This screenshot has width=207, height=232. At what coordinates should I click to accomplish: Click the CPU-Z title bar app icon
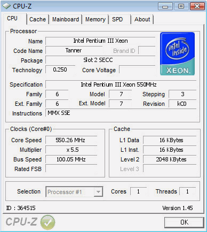pyautogui.click(x=6, y=6)
